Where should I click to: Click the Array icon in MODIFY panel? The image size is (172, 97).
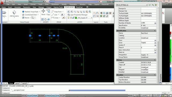coord(42,19)
